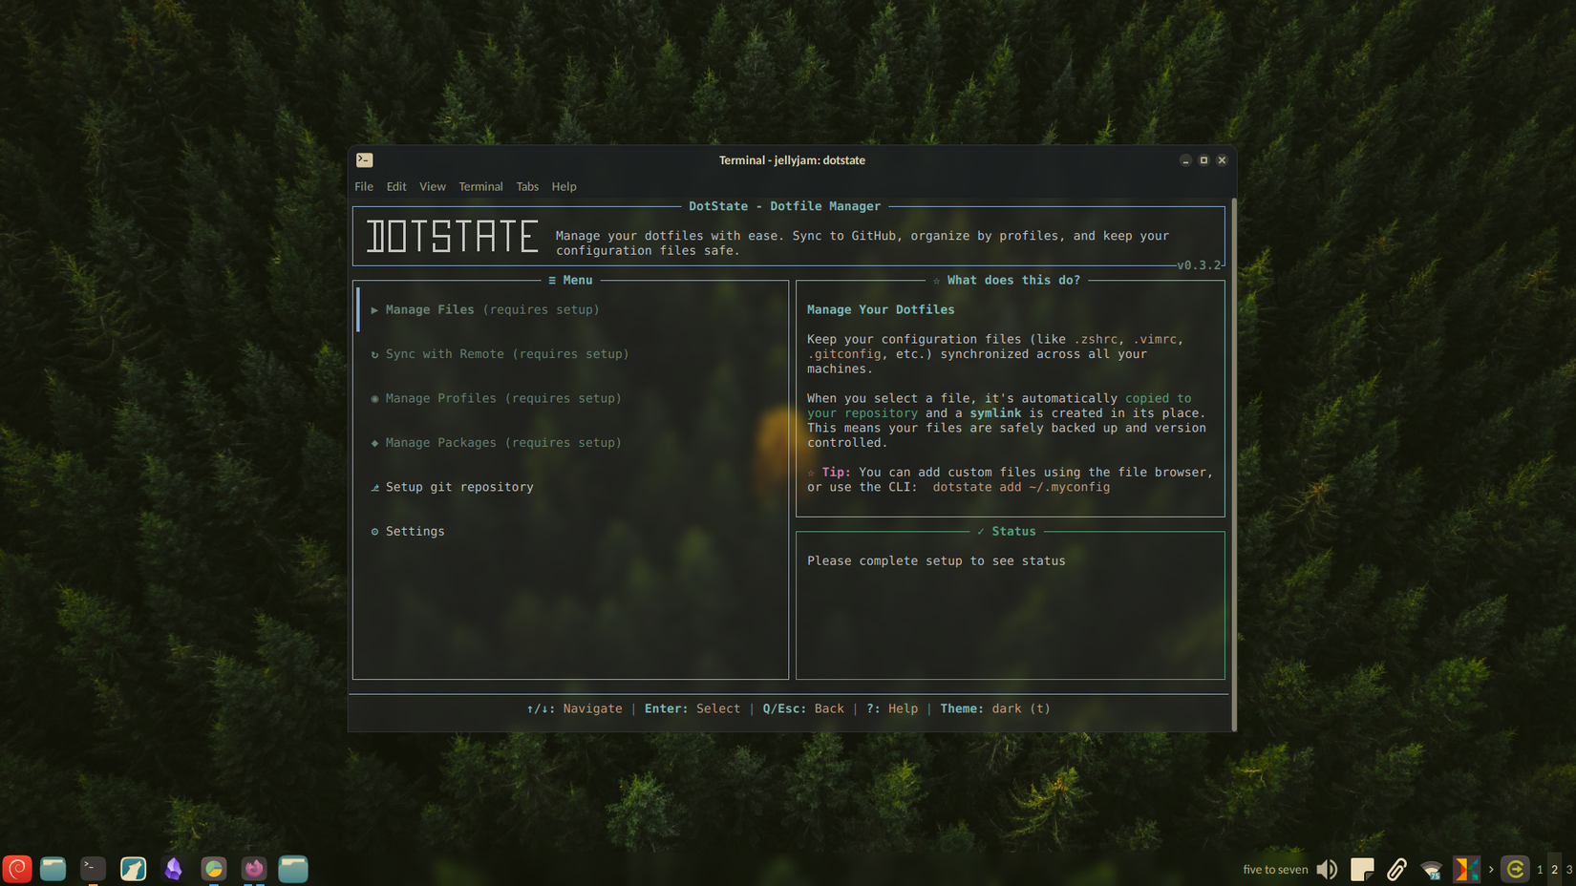
Task: Open the Terminal menu
Action: pos(480,186)
